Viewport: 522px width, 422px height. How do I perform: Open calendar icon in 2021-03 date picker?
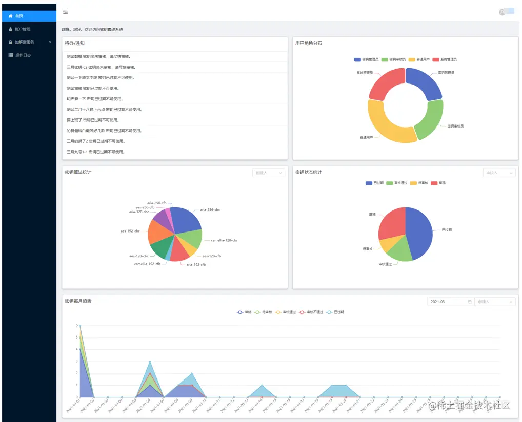point(469,302)
